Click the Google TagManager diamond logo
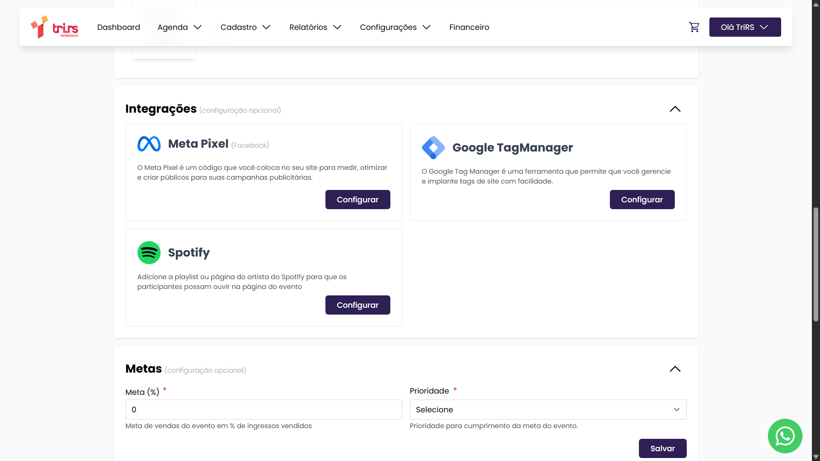Image resolution: width=820 pixels, height=461 pixels. (433, 148)
